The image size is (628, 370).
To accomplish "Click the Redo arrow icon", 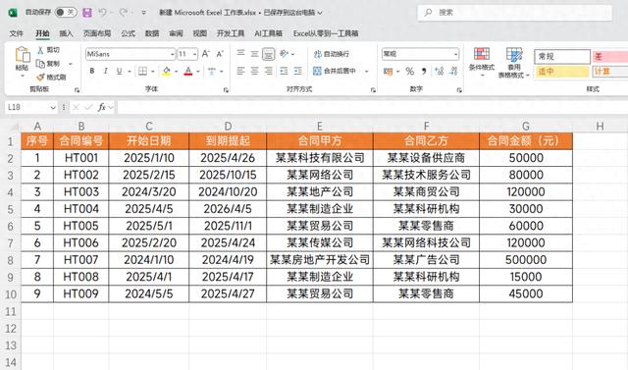I will [124, 13].
